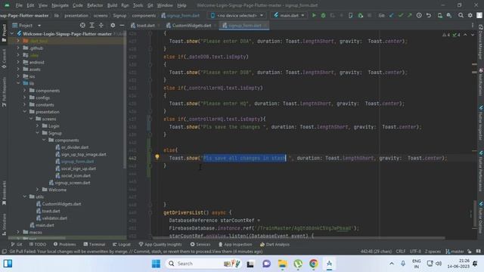Expand the Login folder
484x272 pixels.
click(x=38, y=126)
